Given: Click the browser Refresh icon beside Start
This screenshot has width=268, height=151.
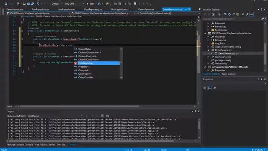Looking at the screenshot, I should 99,4.
